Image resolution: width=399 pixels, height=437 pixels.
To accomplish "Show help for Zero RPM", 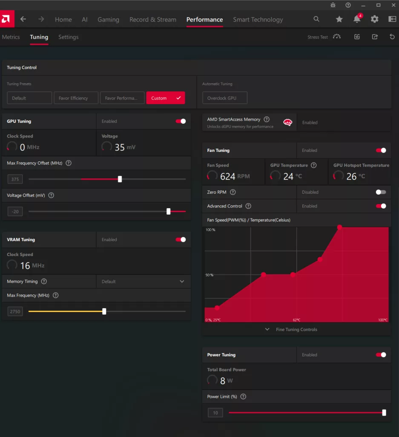I will pos(233,192).
